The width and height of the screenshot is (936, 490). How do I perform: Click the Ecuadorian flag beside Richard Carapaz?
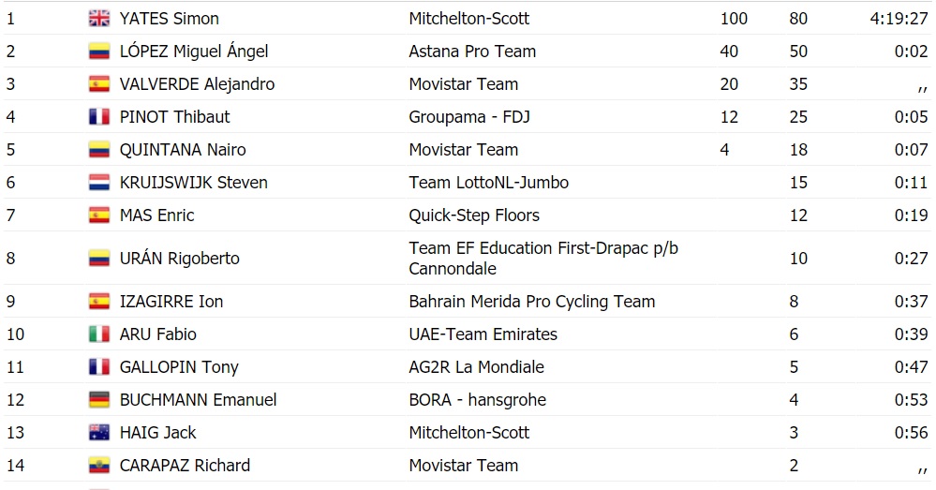[x=98, y=466]
